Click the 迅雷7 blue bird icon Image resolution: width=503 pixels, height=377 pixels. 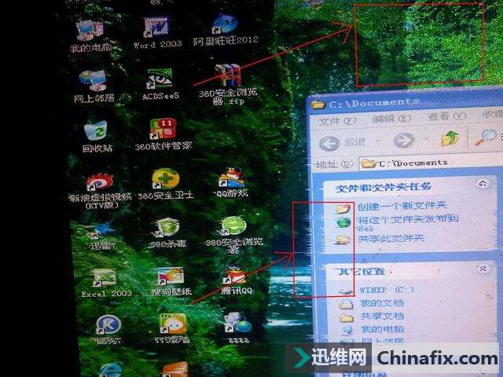tap(103, 230)
